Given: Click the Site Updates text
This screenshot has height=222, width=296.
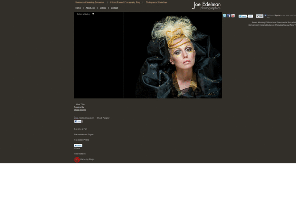Looking at the screenshot, I should [x=80, y=154].
